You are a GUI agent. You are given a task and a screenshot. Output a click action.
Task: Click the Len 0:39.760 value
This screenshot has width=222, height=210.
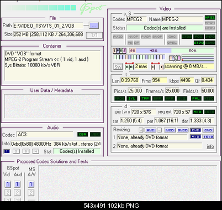click(130, 80)
